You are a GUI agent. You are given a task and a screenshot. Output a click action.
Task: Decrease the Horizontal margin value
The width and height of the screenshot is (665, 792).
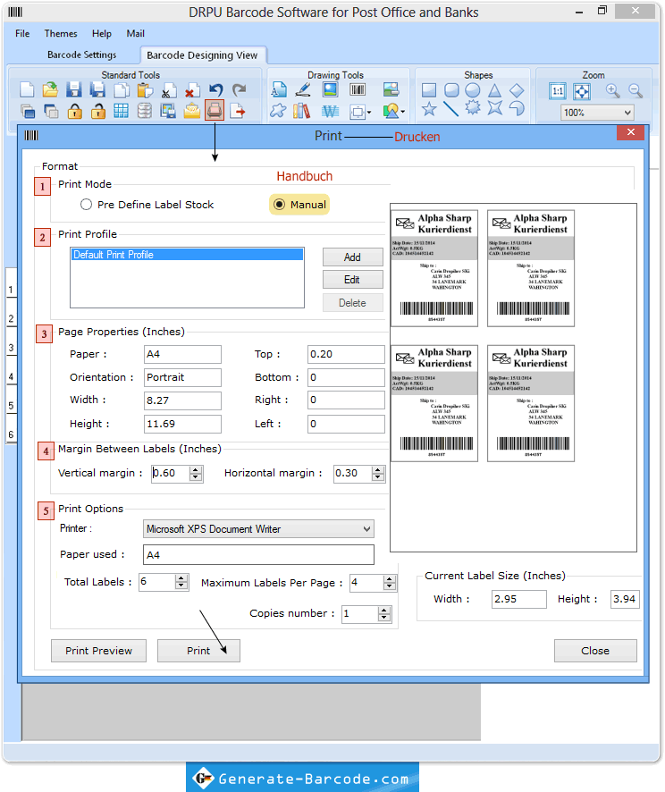tap(378, 477)
